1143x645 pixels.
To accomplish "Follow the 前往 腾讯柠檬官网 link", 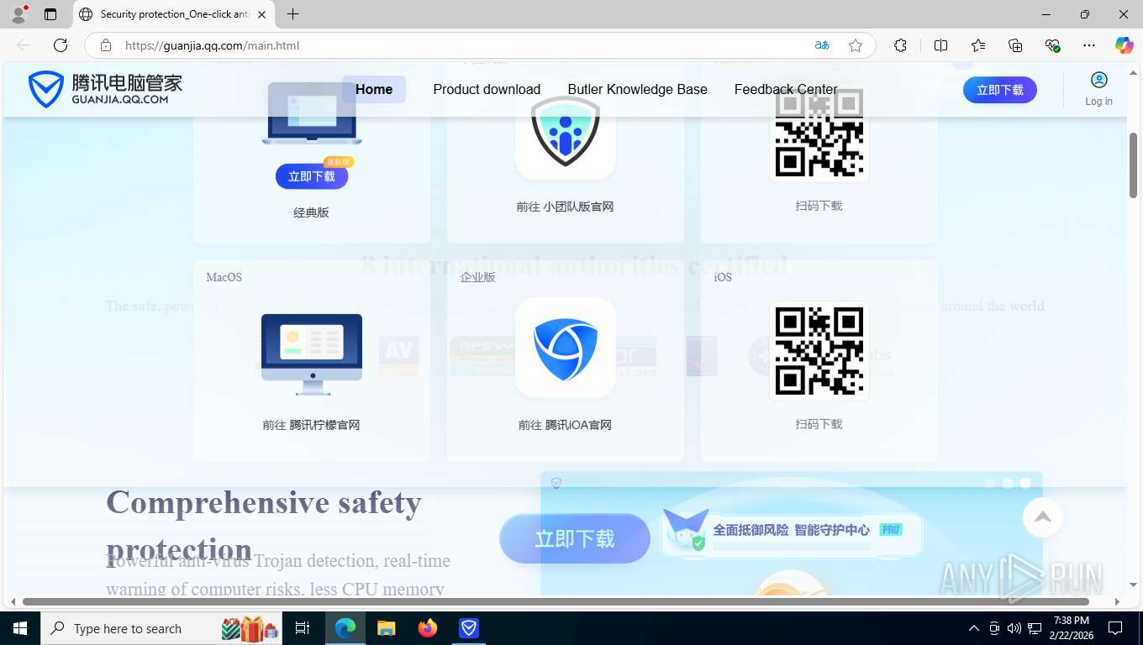I will coord(312,425).
